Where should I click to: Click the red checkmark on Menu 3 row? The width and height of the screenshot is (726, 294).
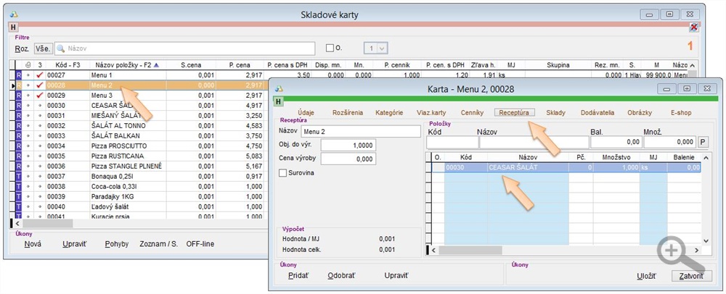pyautogui.click(x=39, y=96)
